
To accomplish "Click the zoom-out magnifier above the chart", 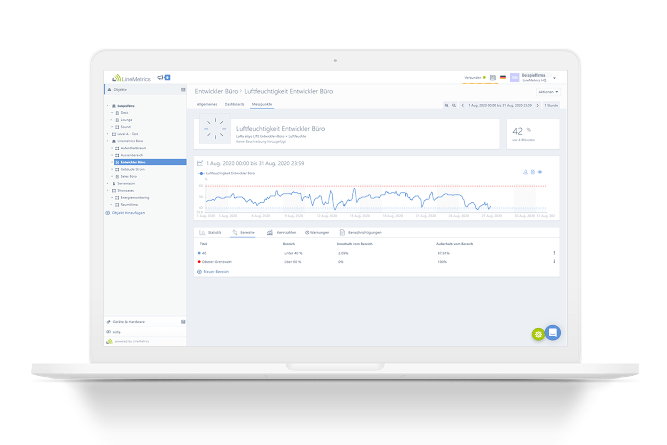I will 454,105.
